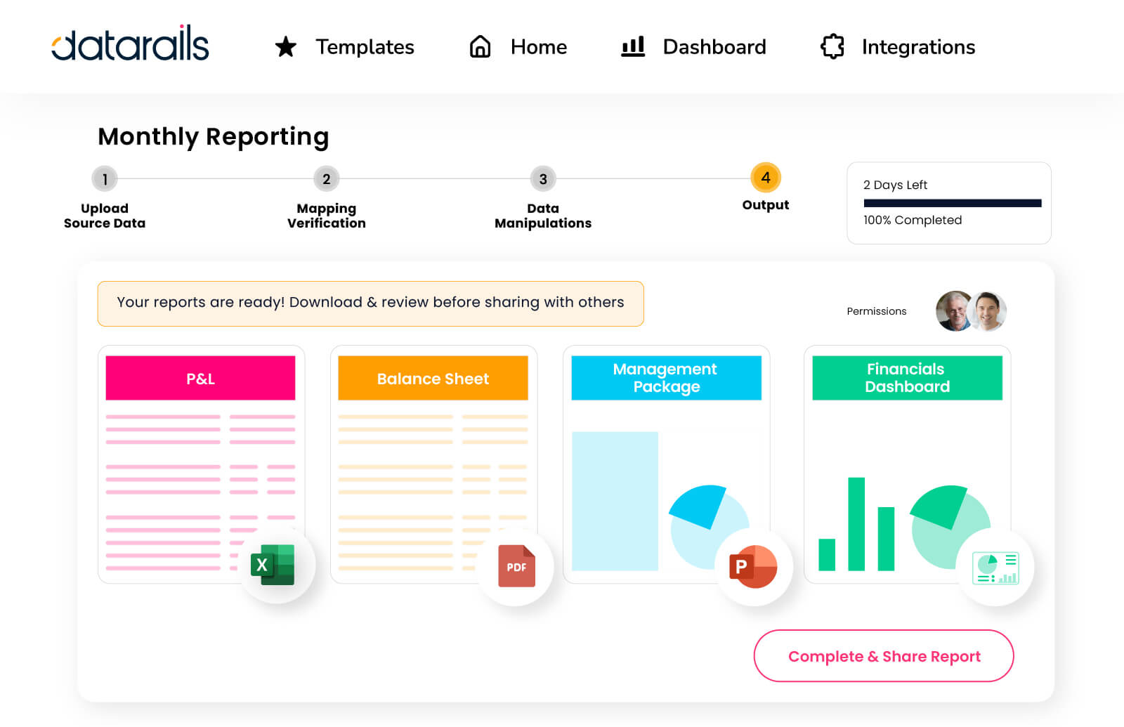Click the reports ready notification banner
1124x727 pixels.
pos(370,303)
